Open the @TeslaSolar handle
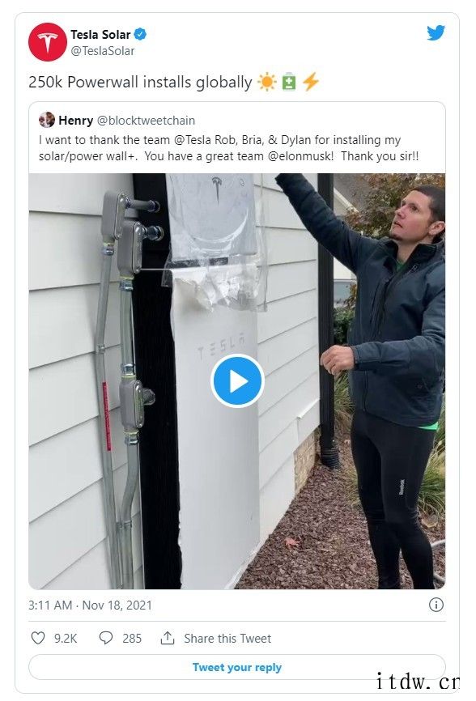Image resolution: width=476 pixels, height=701 pixels. pos(102,51)
